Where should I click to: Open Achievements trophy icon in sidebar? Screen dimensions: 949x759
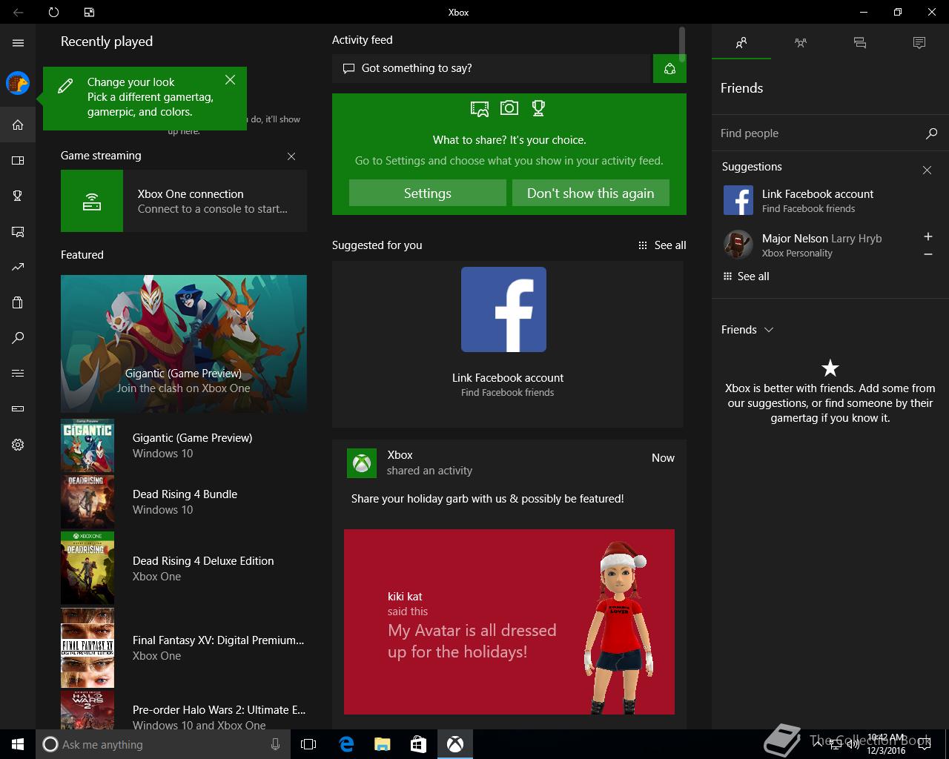[18, 196]
